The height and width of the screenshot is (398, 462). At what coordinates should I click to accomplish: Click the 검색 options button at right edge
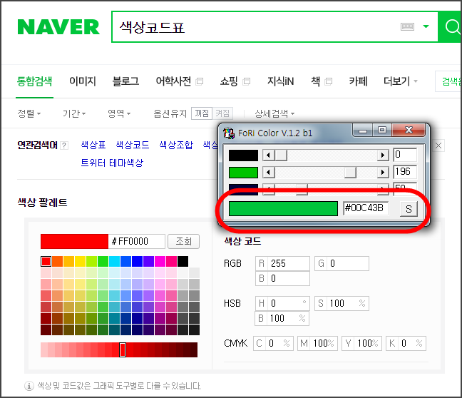pos(448,81)
